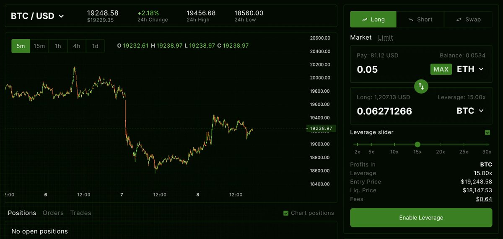Select the 1d timeframe
Screen dimensions: 503x239
coord(95,46)
